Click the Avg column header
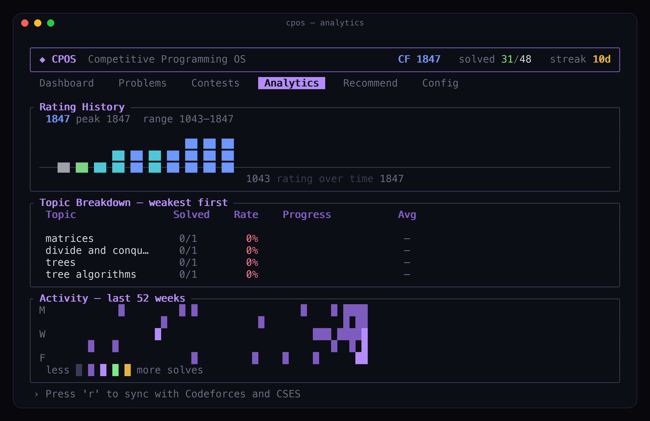The height and width of the screenshot is (421, 650). click(x=407, y=215)
